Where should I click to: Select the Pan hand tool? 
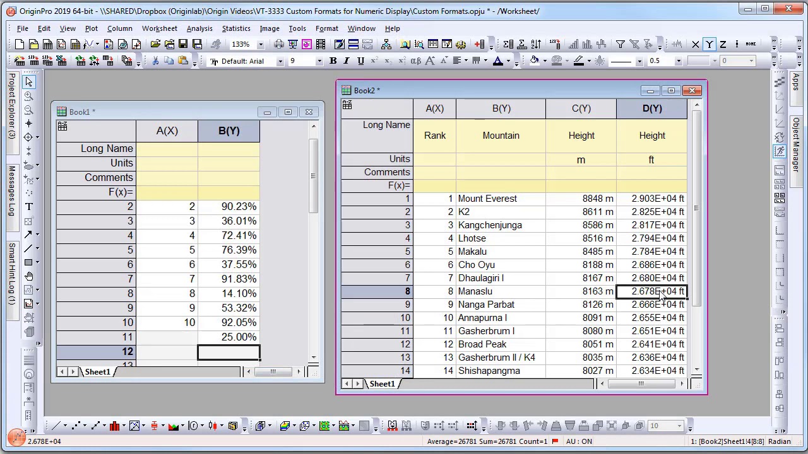point(28,276)
